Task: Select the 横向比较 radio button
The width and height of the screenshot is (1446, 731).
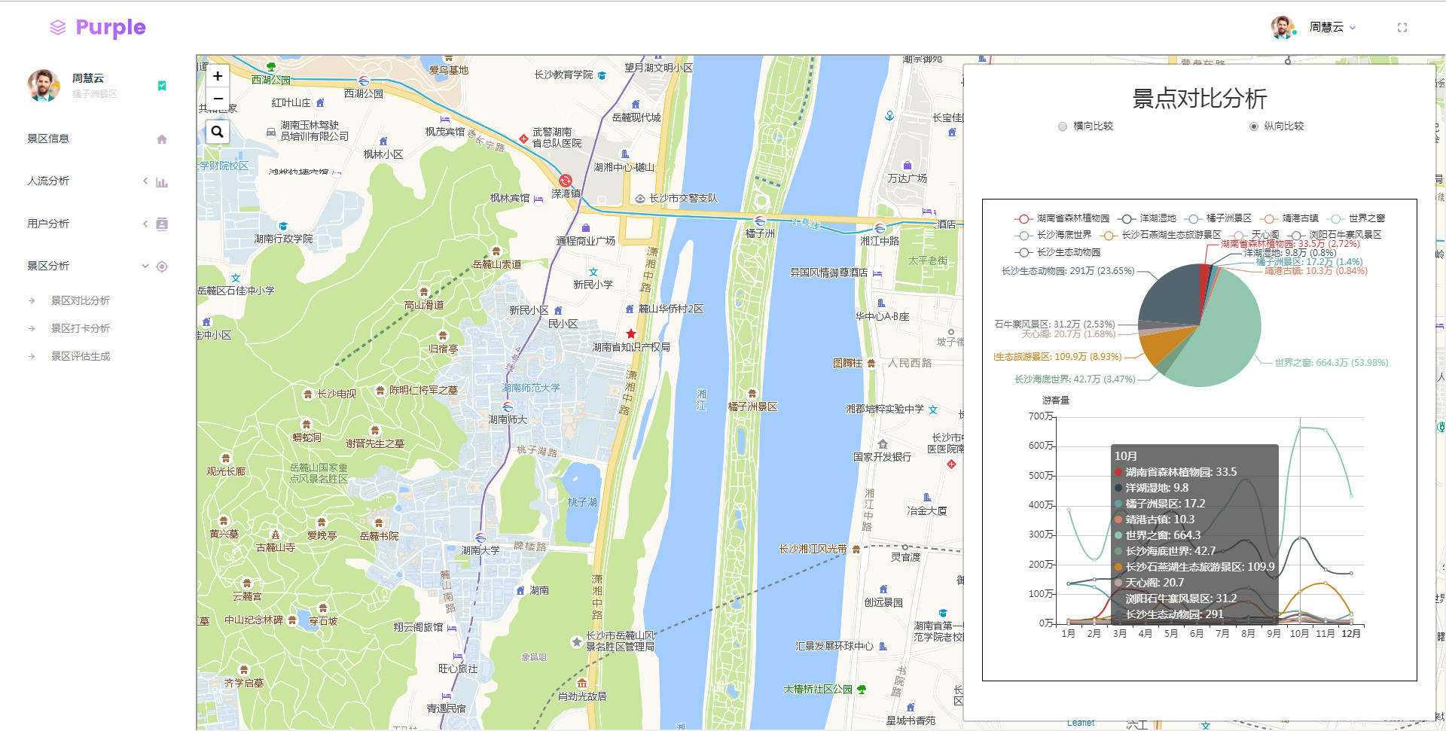Action: coord(1063,126)
